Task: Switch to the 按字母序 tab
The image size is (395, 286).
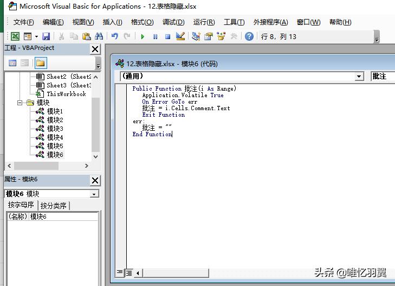Action: point(21,205)
